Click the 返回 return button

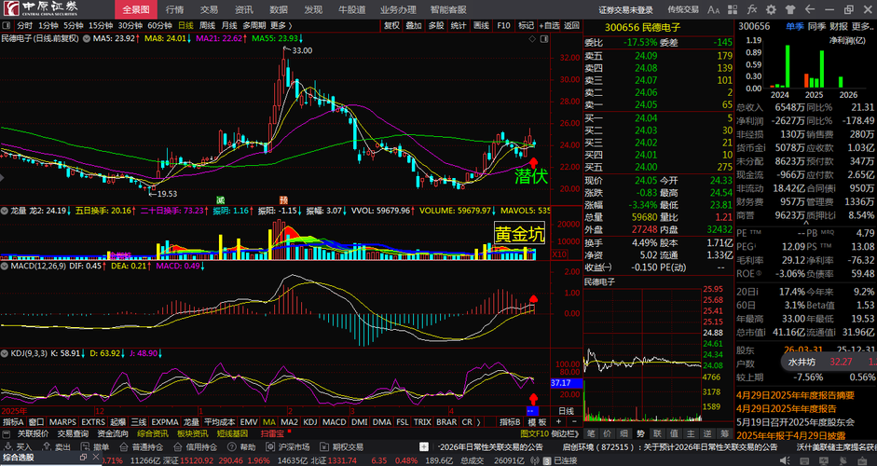pyautogui.click(x=571, y=25)
